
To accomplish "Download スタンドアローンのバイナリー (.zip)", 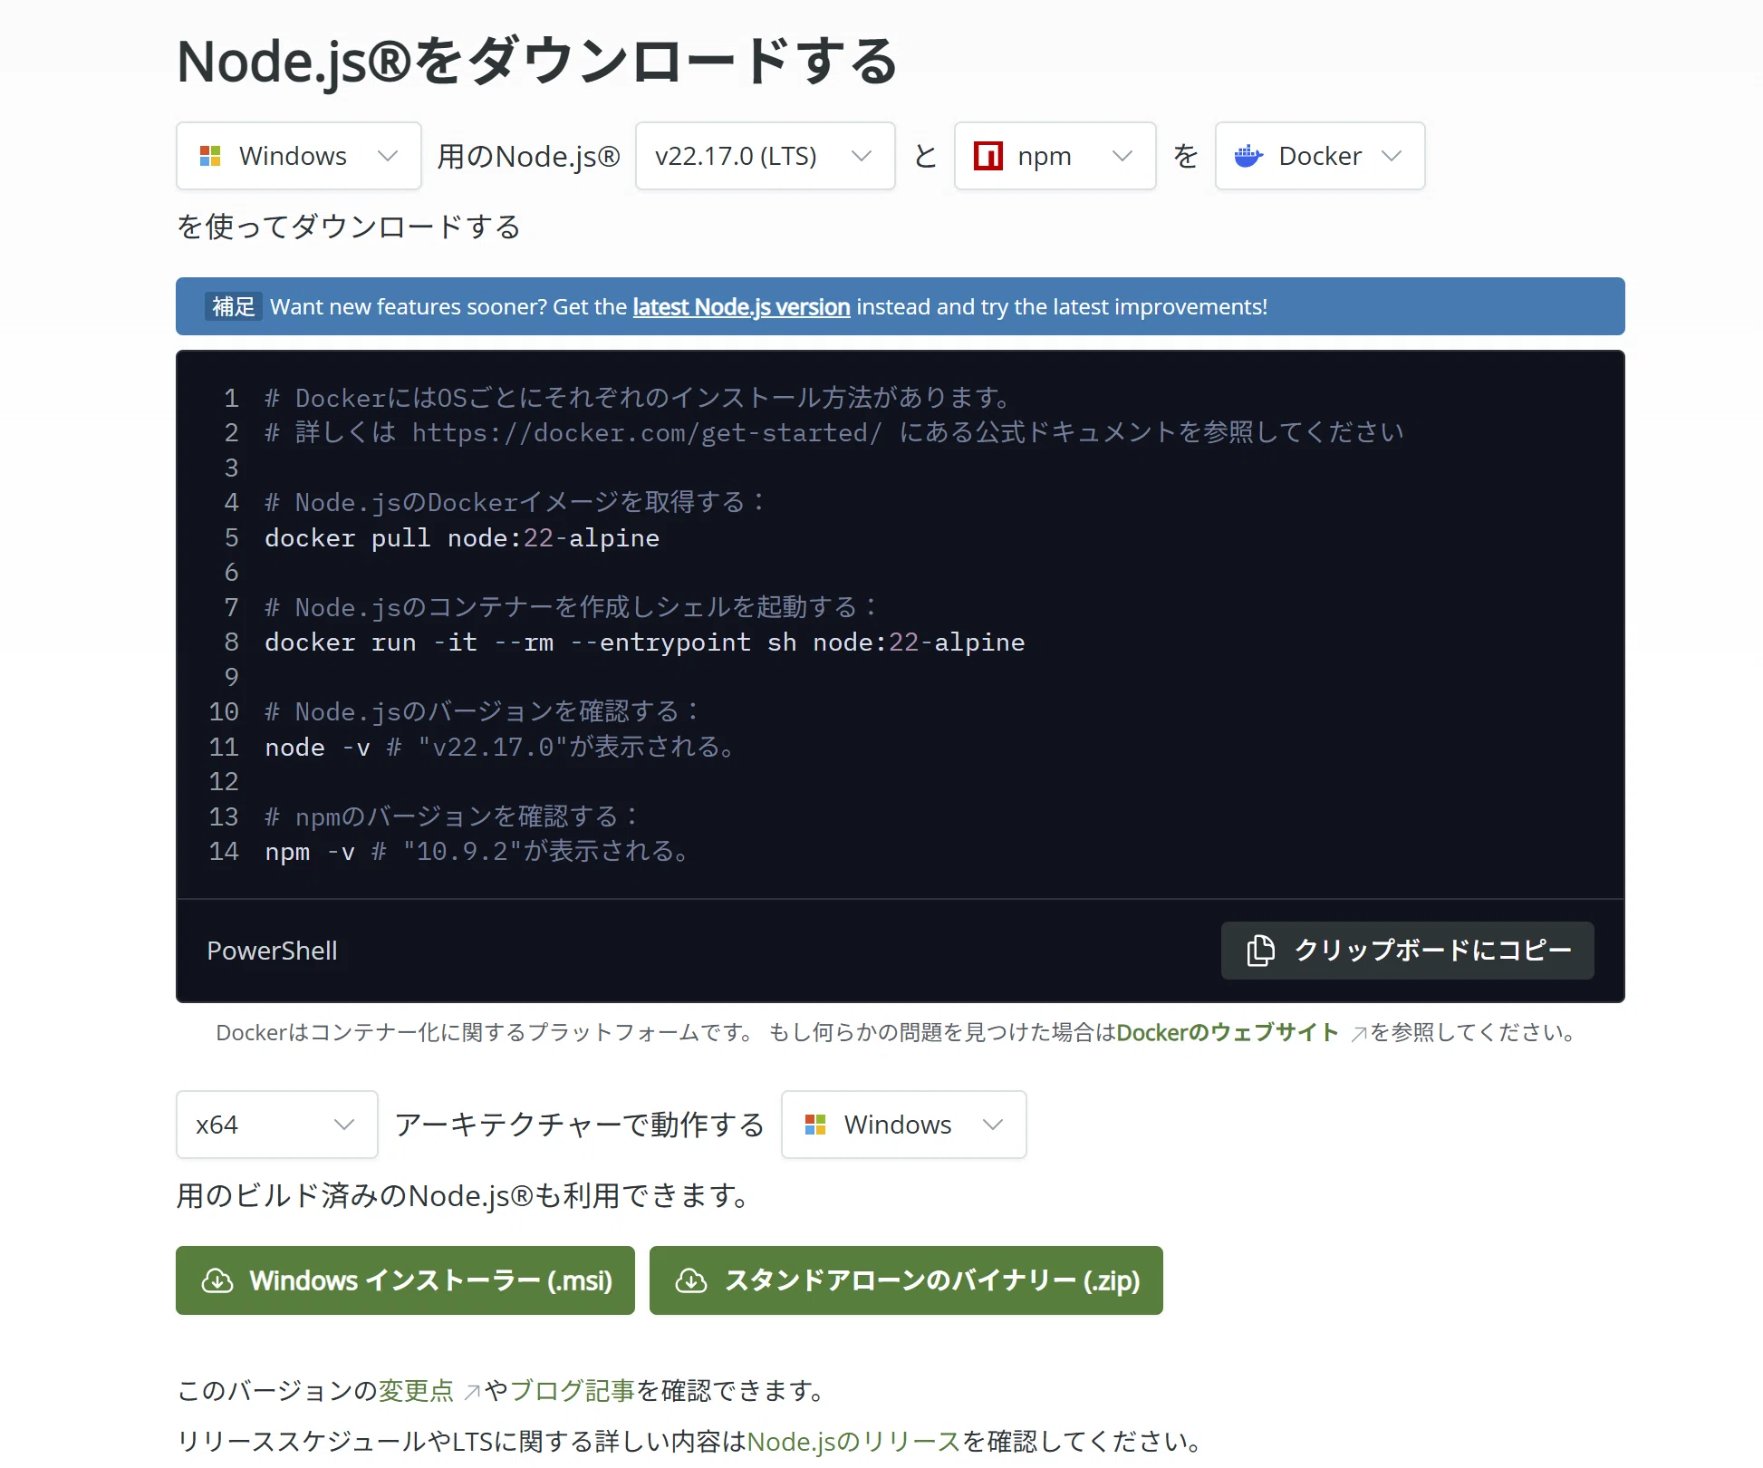I will 906,1280.
